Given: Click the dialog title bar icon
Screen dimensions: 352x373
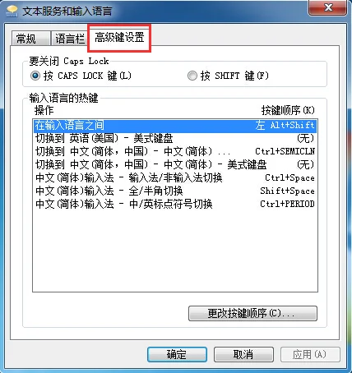Looking at the screenshot, I should pos(12,11).
